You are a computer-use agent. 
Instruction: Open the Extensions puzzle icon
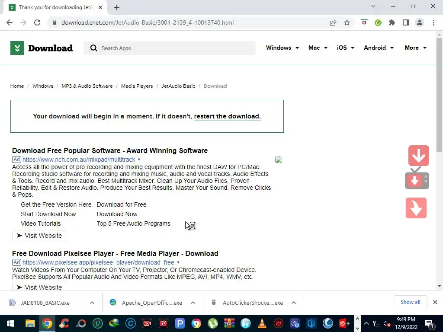point(392,22)
